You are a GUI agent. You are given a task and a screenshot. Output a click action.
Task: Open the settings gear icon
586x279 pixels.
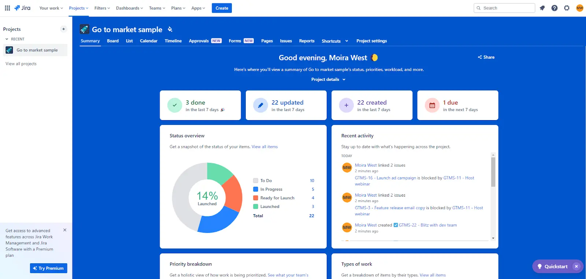point(567,8)
